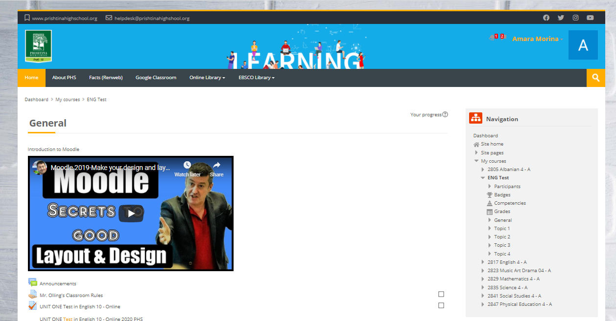Click Dashboard in the breadcrumb trail

(36, 99)
